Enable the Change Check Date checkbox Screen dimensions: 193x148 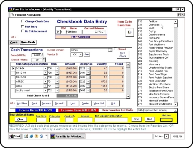tap(23, 21)
